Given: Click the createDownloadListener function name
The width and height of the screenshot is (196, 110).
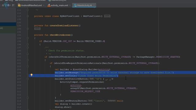Looking at the screenshot, I should pos(64,26).
